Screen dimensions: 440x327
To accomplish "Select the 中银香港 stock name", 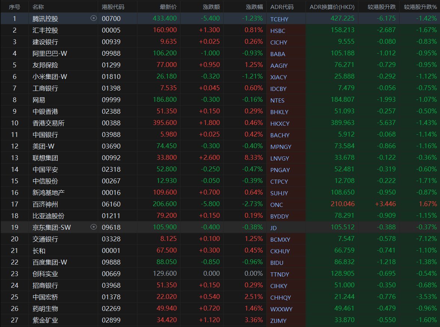I will tap(45, 111).
